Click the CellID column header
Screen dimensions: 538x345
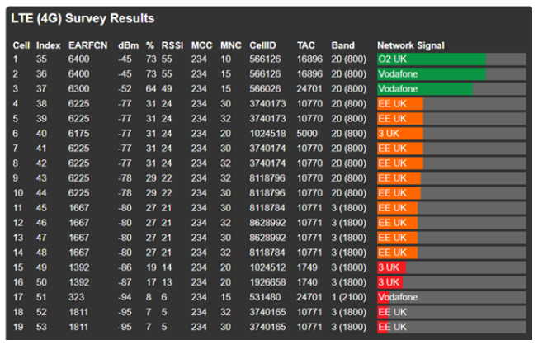(262, 45)
